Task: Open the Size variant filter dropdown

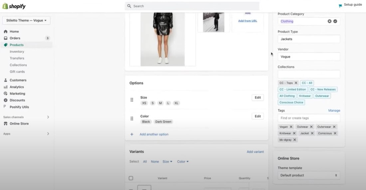Action: coord(167,161)
